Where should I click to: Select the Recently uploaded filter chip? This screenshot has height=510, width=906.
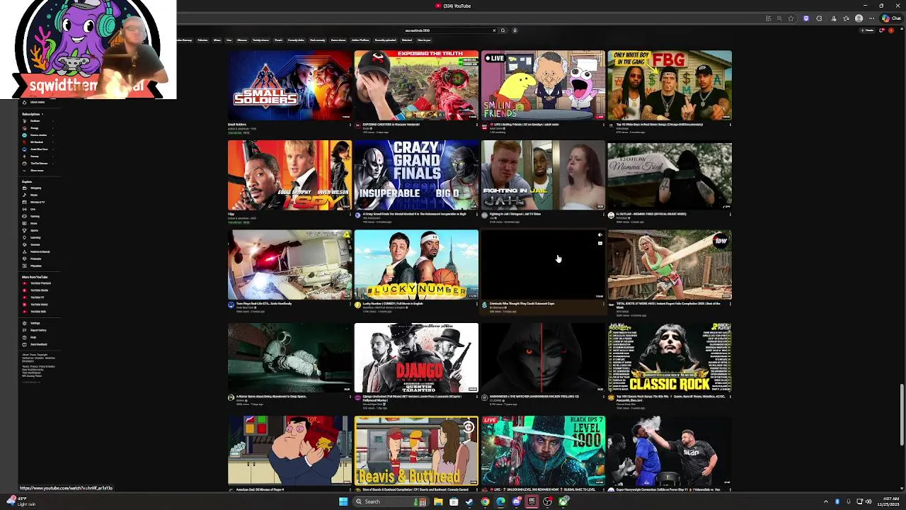[x=385, y=40]
